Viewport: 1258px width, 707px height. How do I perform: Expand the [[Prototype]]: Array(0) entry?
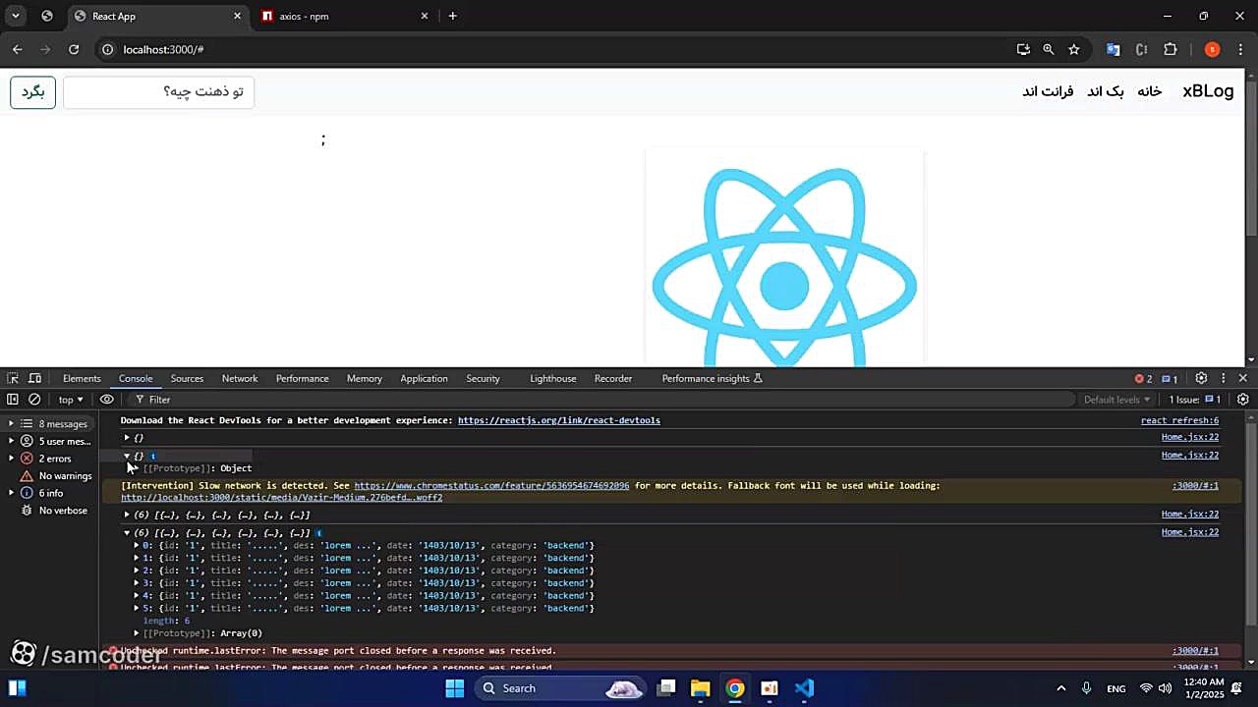click(137, 633)
